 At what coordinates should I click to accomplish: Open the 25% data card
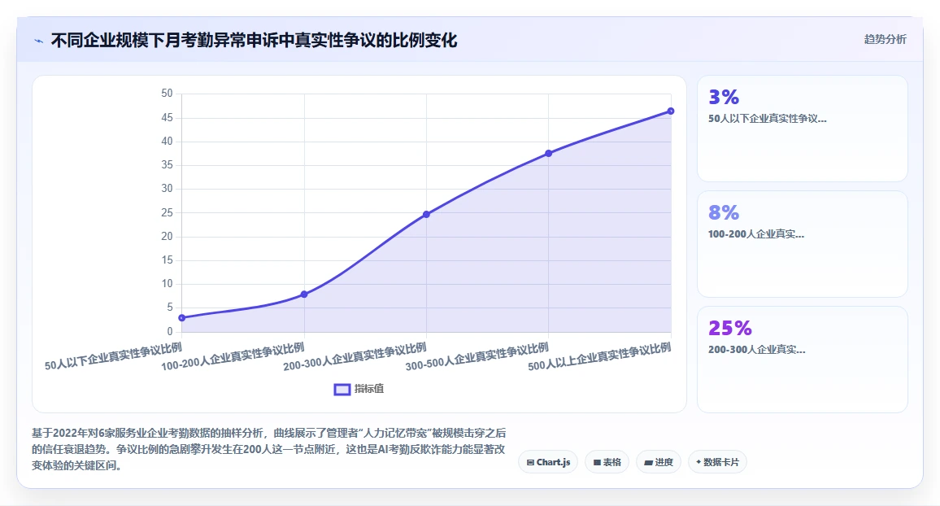click(802, 360)
